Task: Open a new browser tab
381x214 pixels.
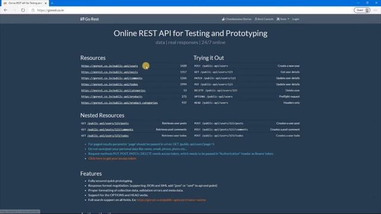Action: (x=52, y=3)
